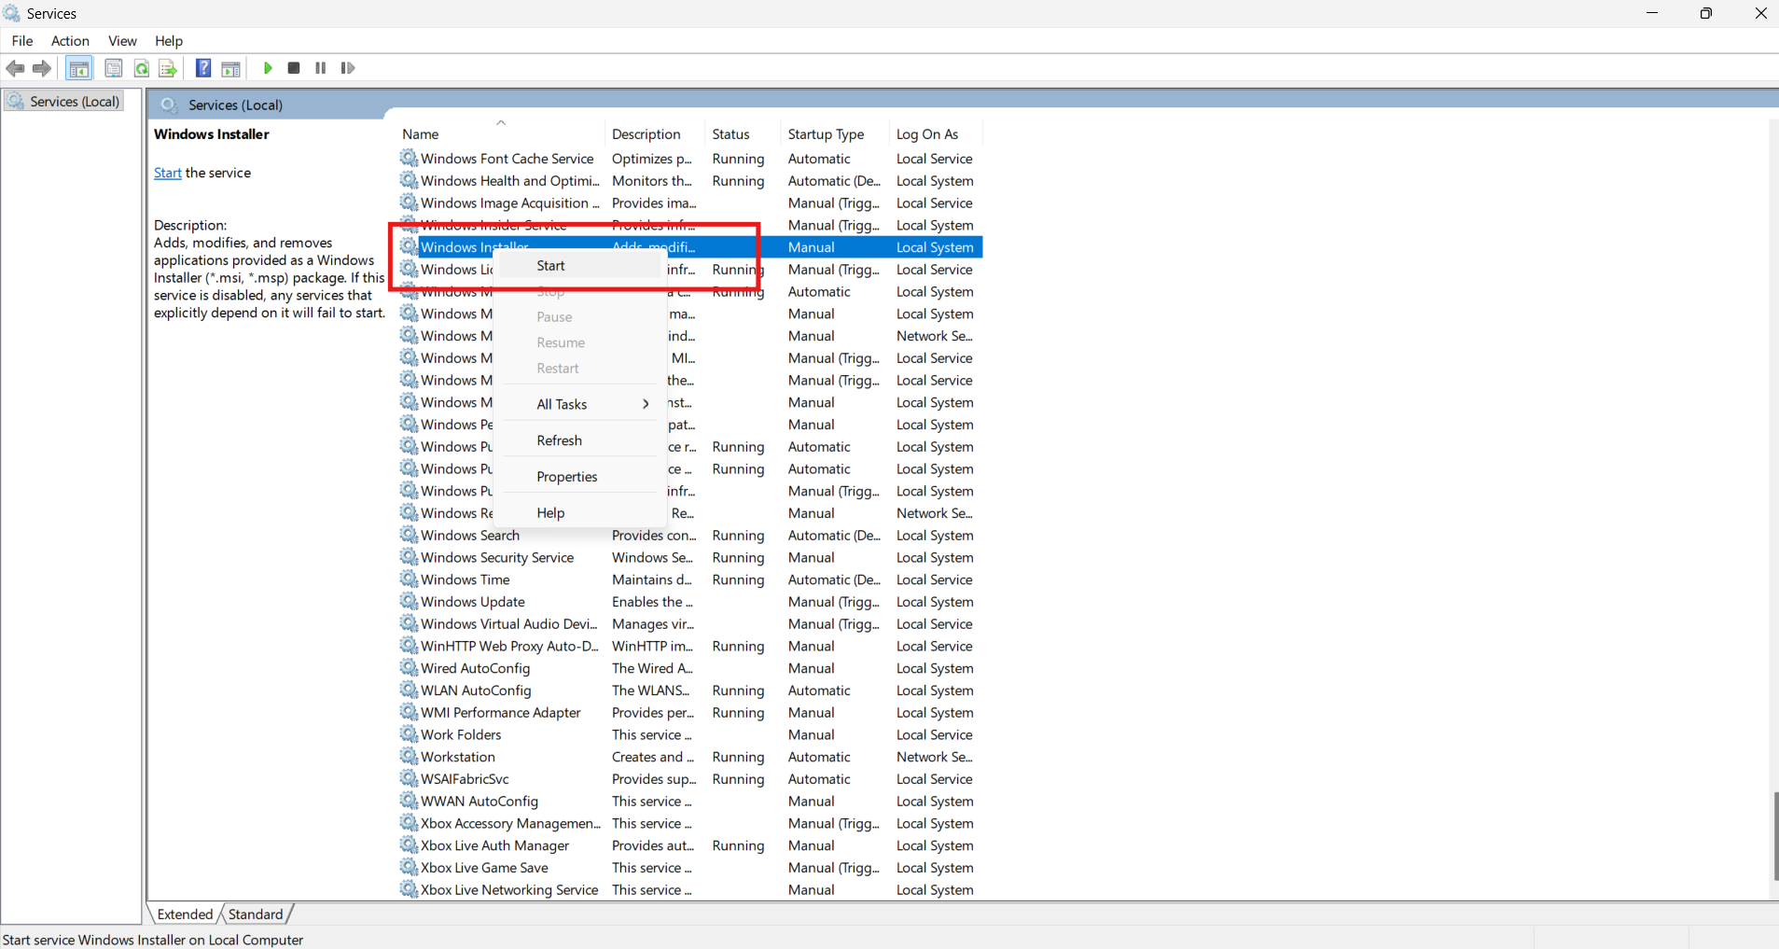This screenshot has width=1779, height=949.
Task: Expand the All Tasks submenu arrow
Action: click(644, 404)
